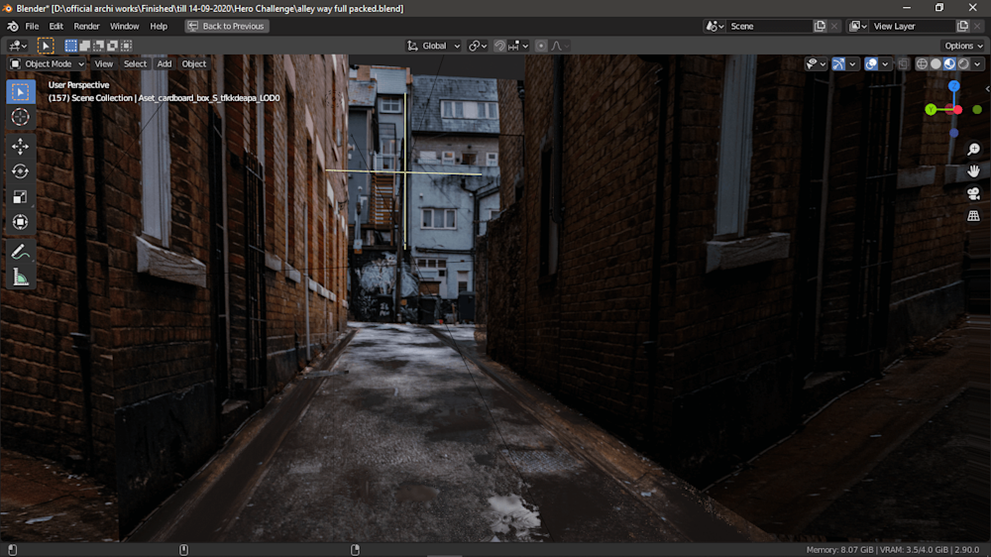Open the Help menu
The image size is (991, 557).
159,26
